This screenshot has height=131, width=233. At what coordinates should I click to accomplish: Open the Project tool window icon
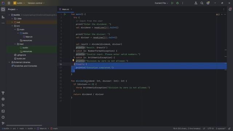tap(3, 9)
